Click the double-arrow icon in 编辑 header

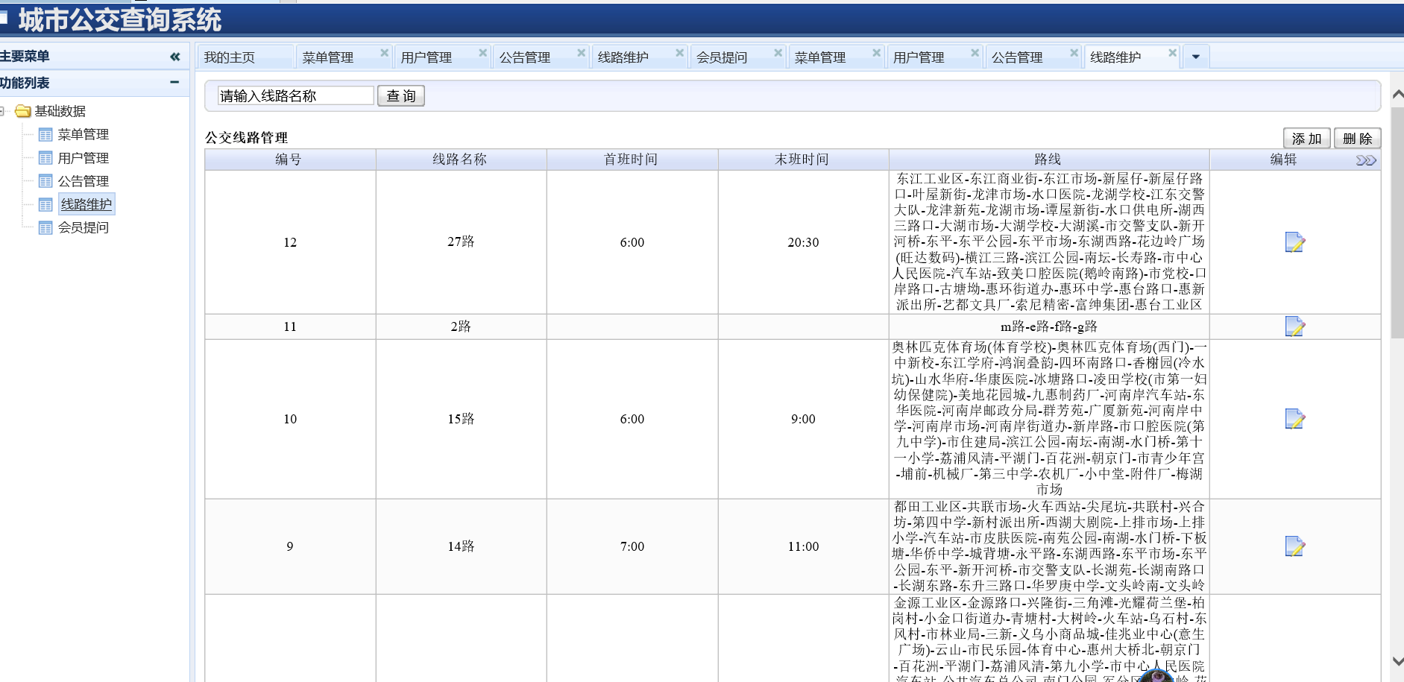pos(1366,160)
